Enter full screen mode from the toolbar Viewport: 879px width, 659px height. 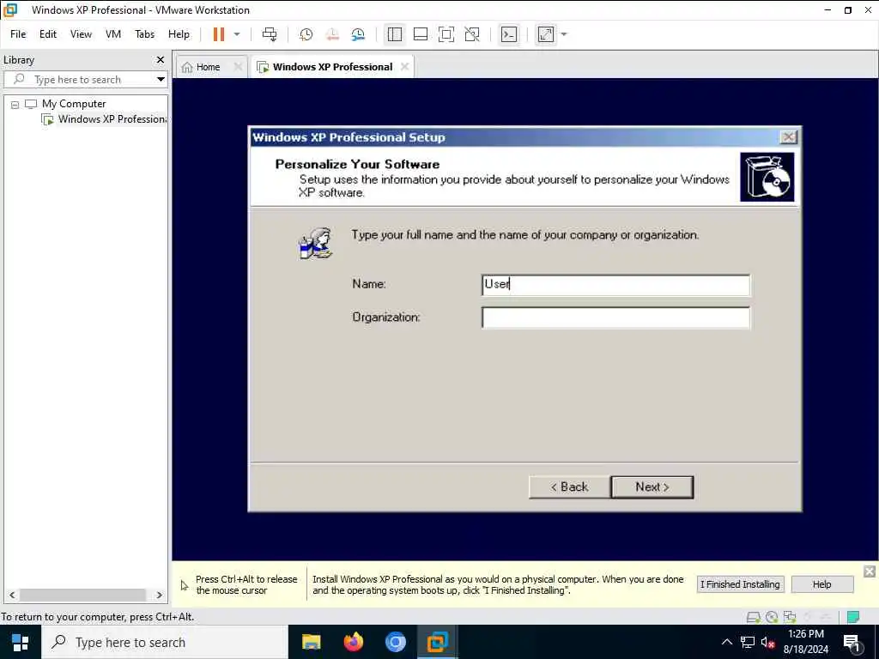pos(446,34)
